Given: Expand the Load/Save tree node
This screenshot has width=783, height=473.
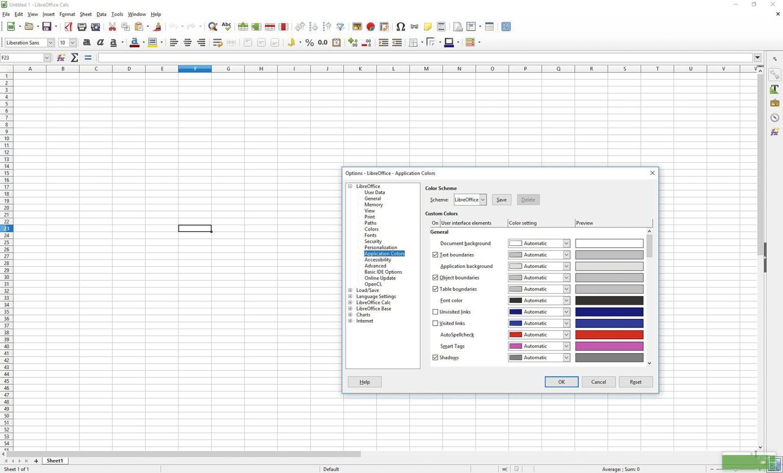Looking at the screenshot, I should coord(351,290).
